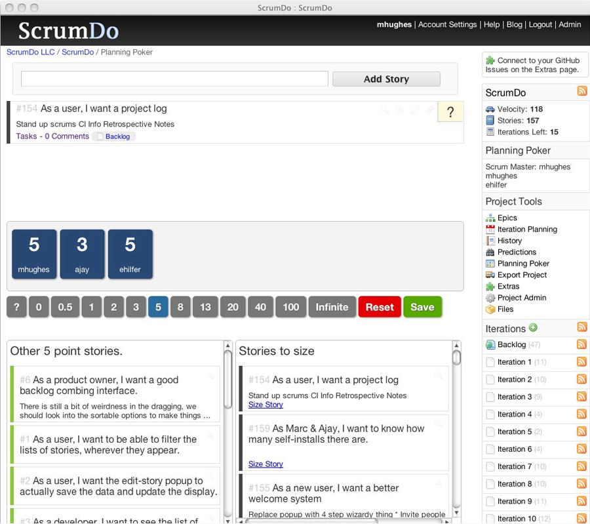Click the Velocity car icon
This screenshot has height=524, width=590.
(490, 109)
